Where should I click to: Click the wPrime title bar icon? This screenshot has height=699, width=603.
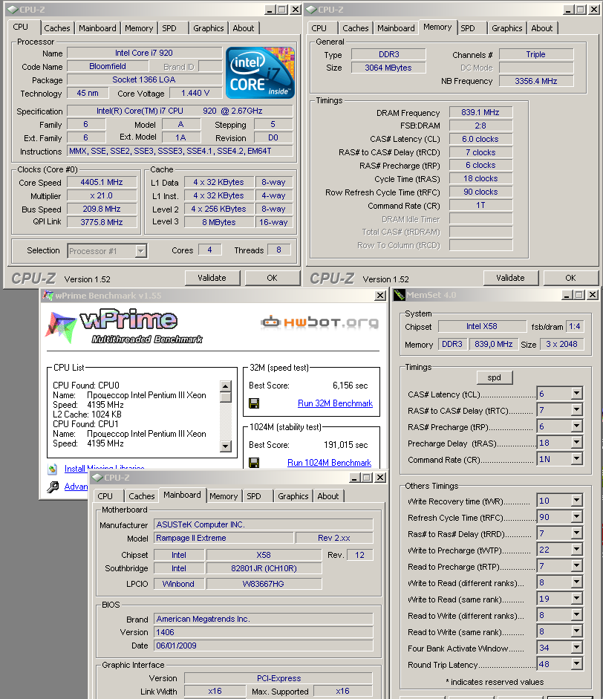(x=48, y=295)
